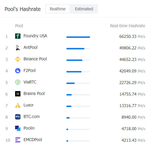
Task: Click the Braiins Pool hashrate progress bar
Action: [78, 95]
